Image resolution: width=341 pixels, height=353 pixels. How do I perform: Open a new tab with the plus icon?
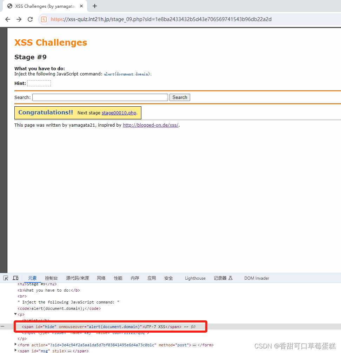(94, 6)
